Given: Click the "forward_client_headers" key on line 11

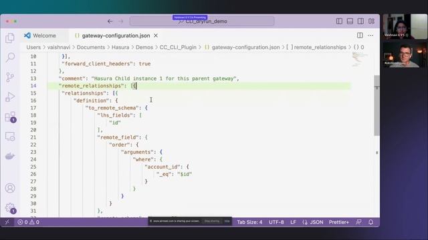Looking at the screenshot, I should click(x=97, y=64).
